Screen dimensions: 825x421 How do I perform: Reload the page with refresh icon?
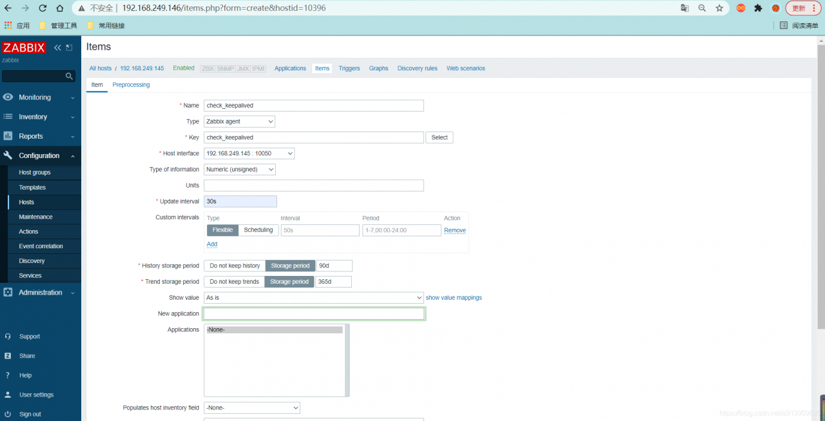pos(43,8)
